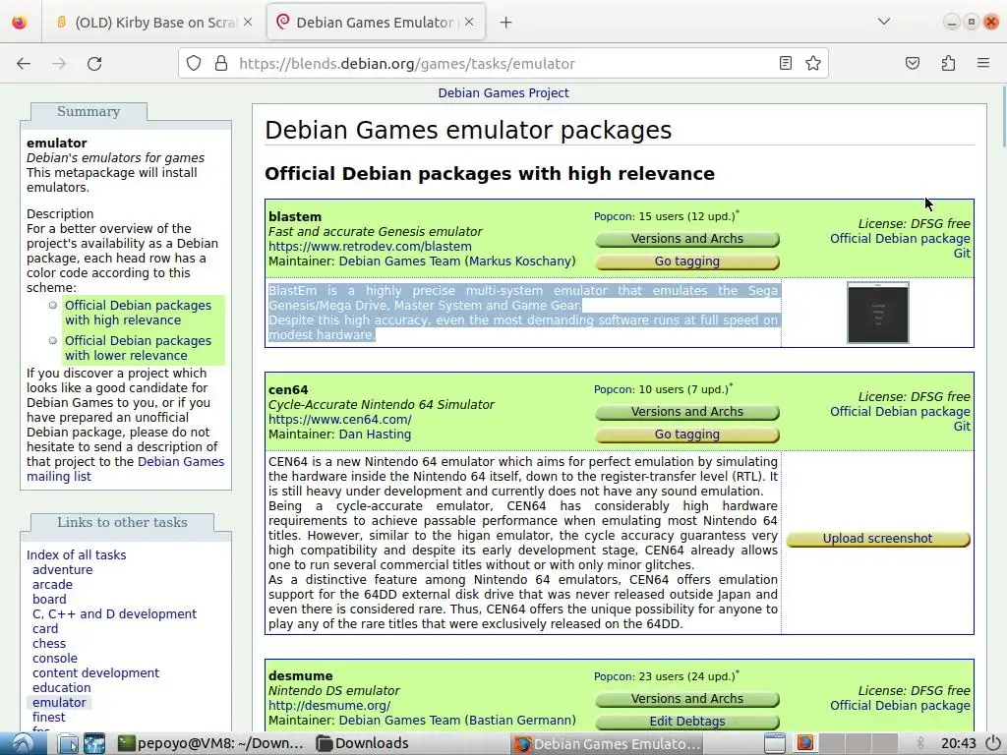1007x755 pixels.
Task: Reload the current page
Action: pyautogui.click(x=94, y=64)
